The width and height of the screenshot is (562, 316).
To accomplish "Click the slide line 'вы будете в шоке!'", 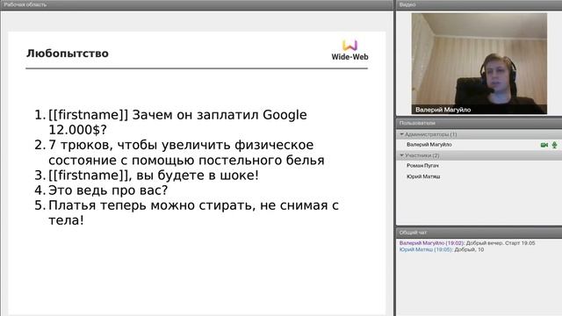I will point(198,176).
